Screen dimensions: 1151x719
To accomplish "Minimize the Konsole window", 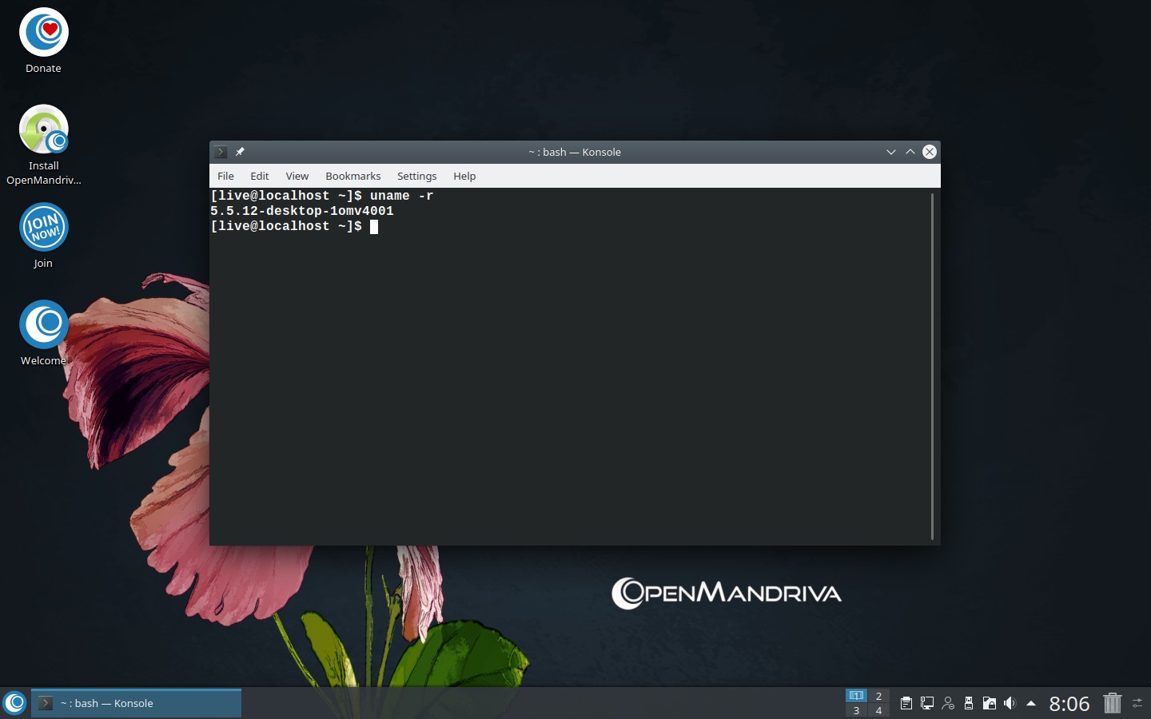I will 891,152.
